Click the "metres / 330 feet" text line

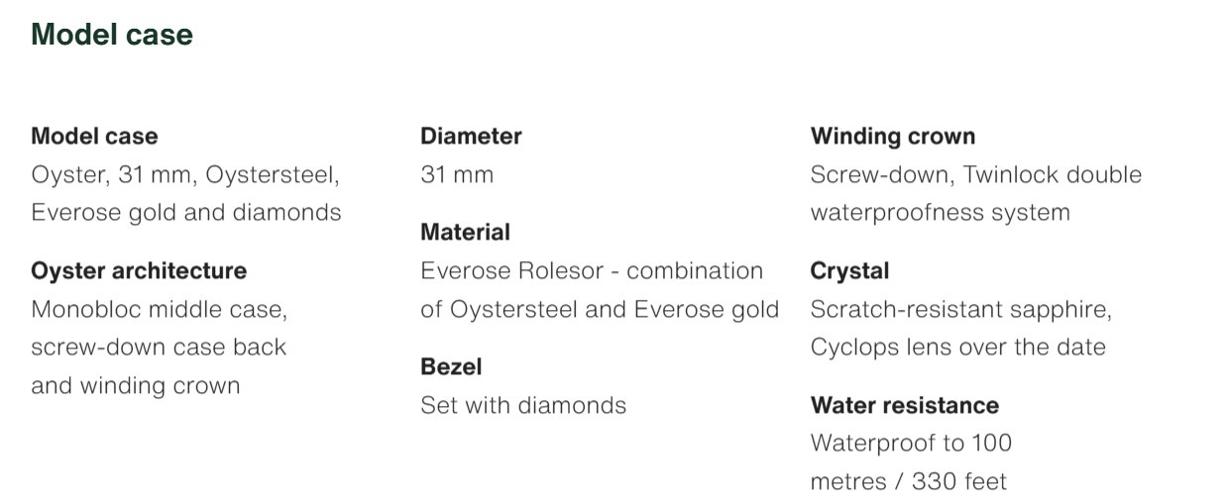909,482
